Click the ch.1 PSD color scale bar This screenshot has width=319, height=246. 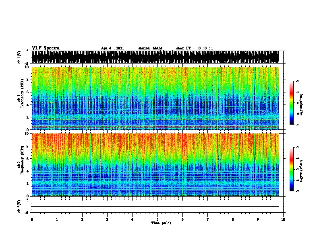[292, 103]
